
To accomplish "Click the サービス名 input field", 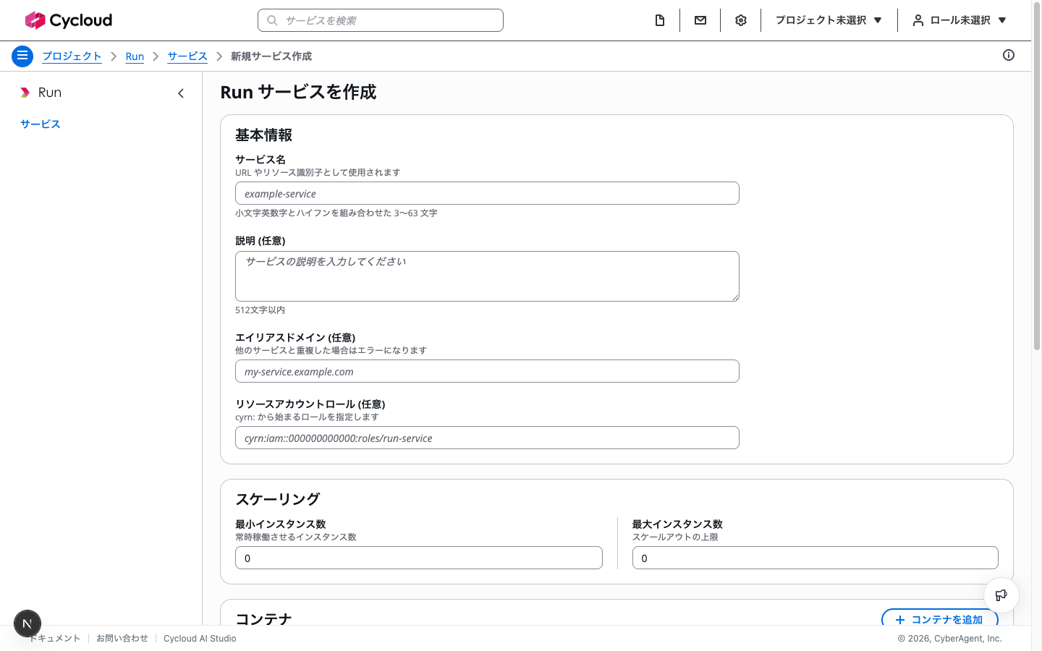I will coord(487,193).
